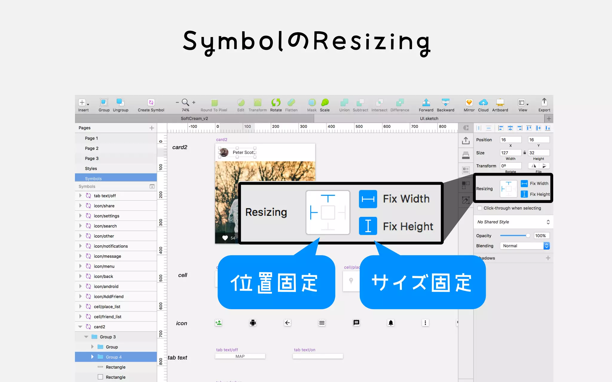Click the export share icon beside canvas

[466, 141]
